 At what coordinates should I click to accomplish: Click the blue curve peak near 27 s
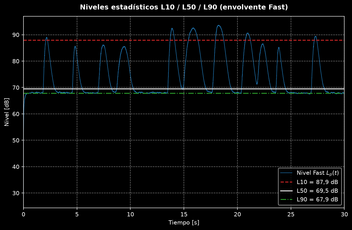[x=315, y=36]
